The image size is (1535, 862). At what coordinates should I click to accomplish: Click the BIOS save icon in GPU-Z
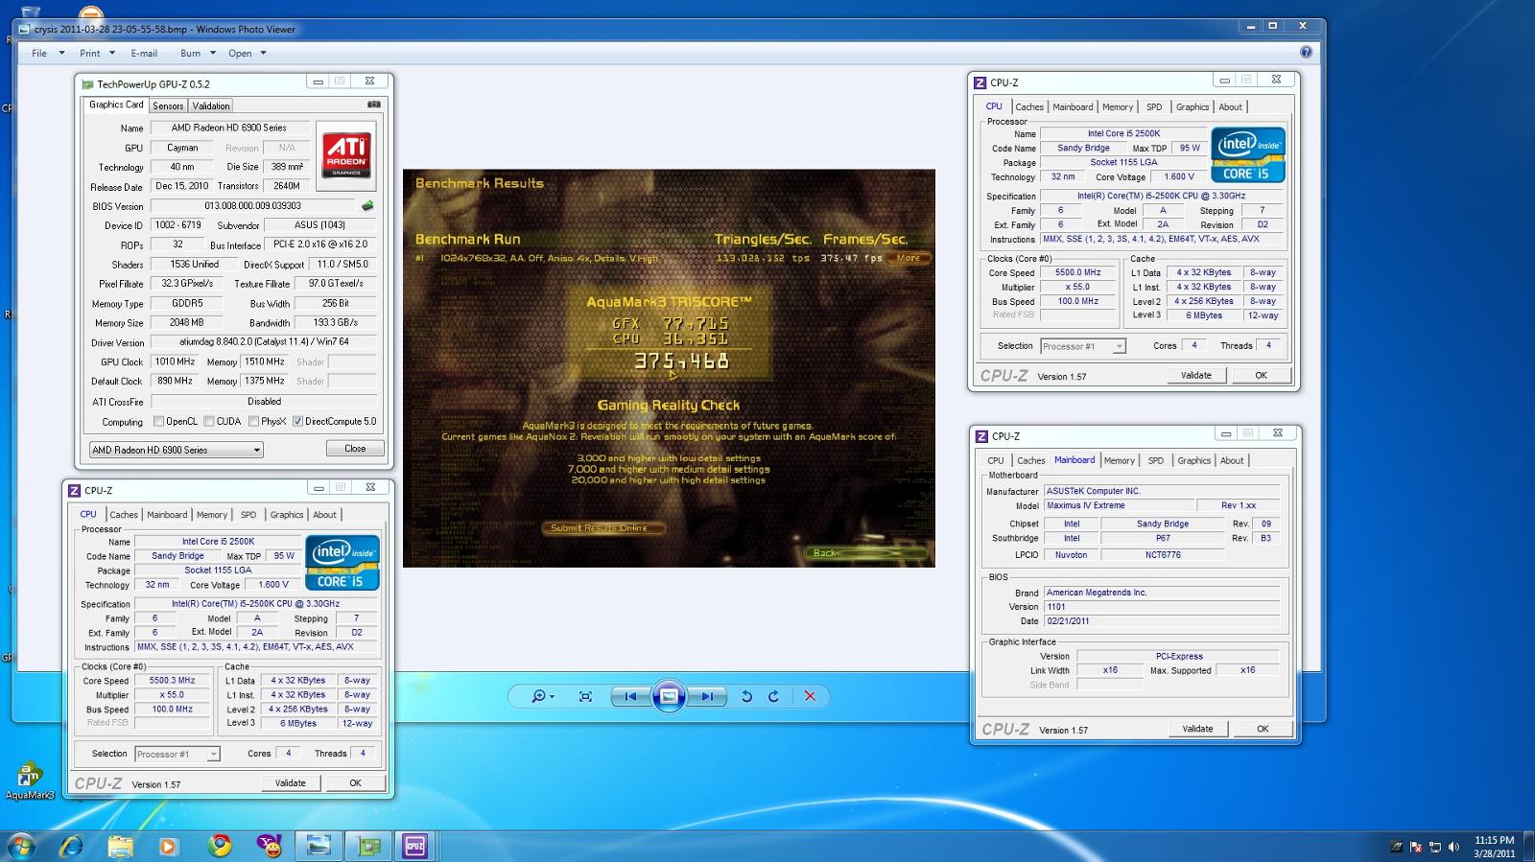click(367, 205)
